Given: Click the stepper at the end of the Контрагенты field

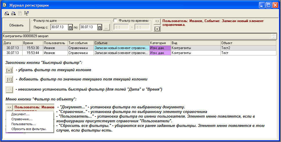Looking at the screenshot, I should (x=274, y=36).
